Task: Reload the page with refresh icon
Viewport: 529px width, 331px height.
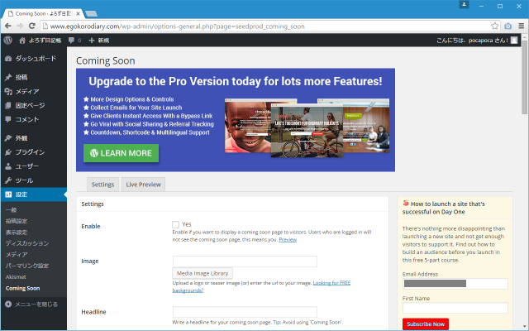Action: pos(32,26)
